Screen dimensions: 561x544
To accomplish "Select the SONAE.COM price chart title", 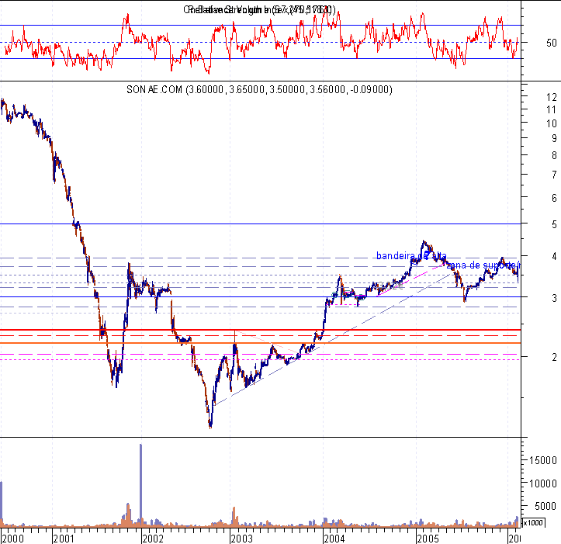I will (259, 89).
